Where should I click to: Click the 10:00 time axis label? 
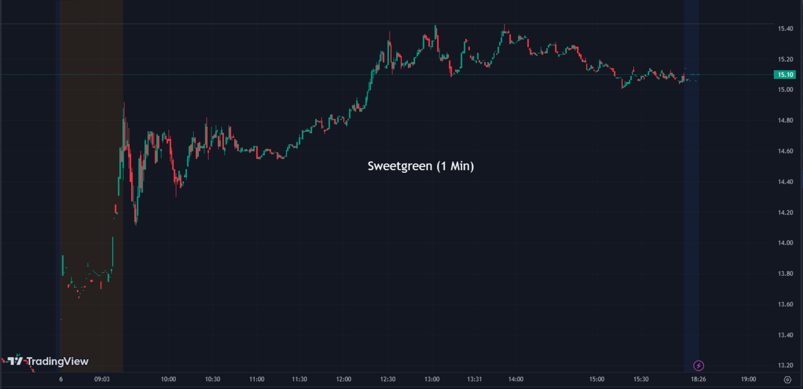point(168,379)
